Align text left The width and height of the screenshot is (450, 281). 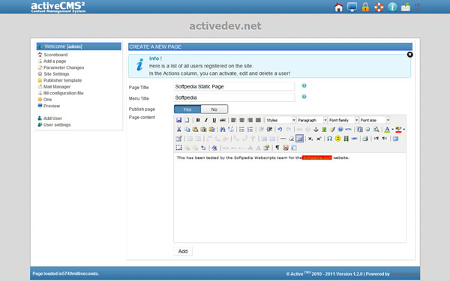tap(233, 120)
